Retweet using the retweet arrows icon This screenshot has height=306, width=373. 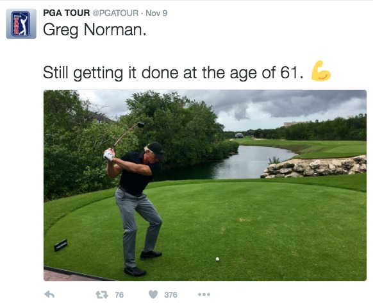tap(102, 295)
